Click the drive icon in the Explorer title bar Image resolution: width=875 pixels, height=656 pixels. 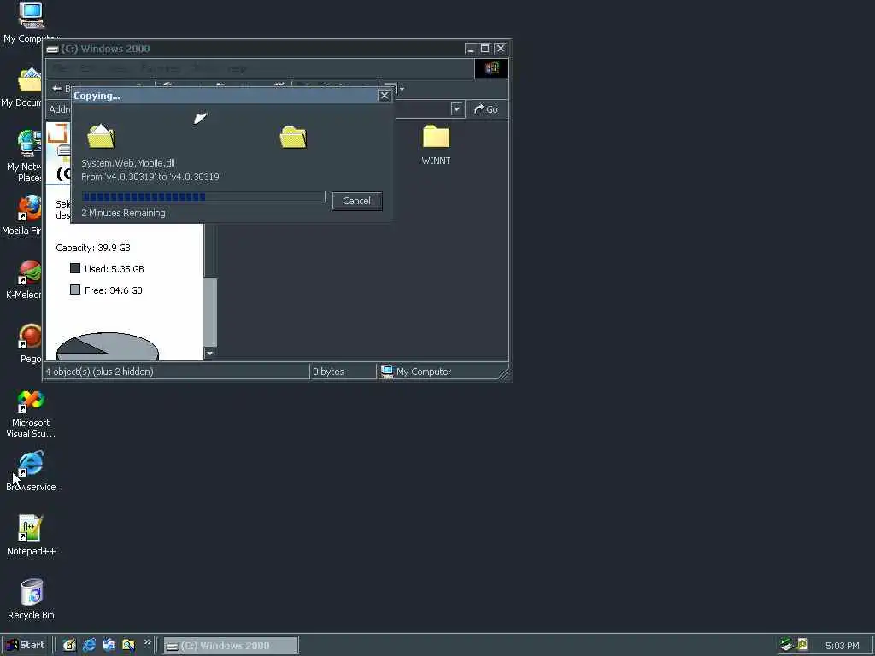[52, 49]
